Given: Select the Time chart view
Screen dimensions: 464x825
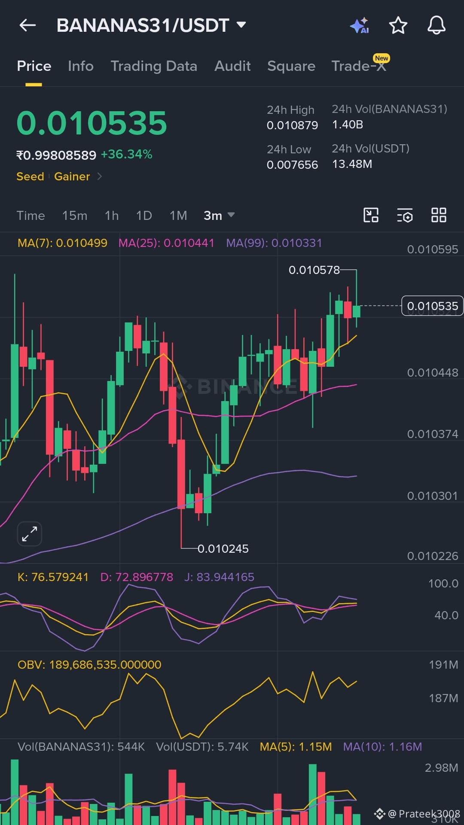Looking at the screenshot, I should pos(31,215).
